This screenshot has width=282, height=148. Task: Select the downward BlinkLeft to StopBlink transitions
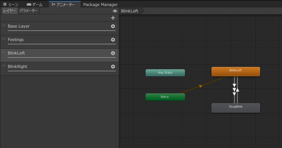[234, 89]
